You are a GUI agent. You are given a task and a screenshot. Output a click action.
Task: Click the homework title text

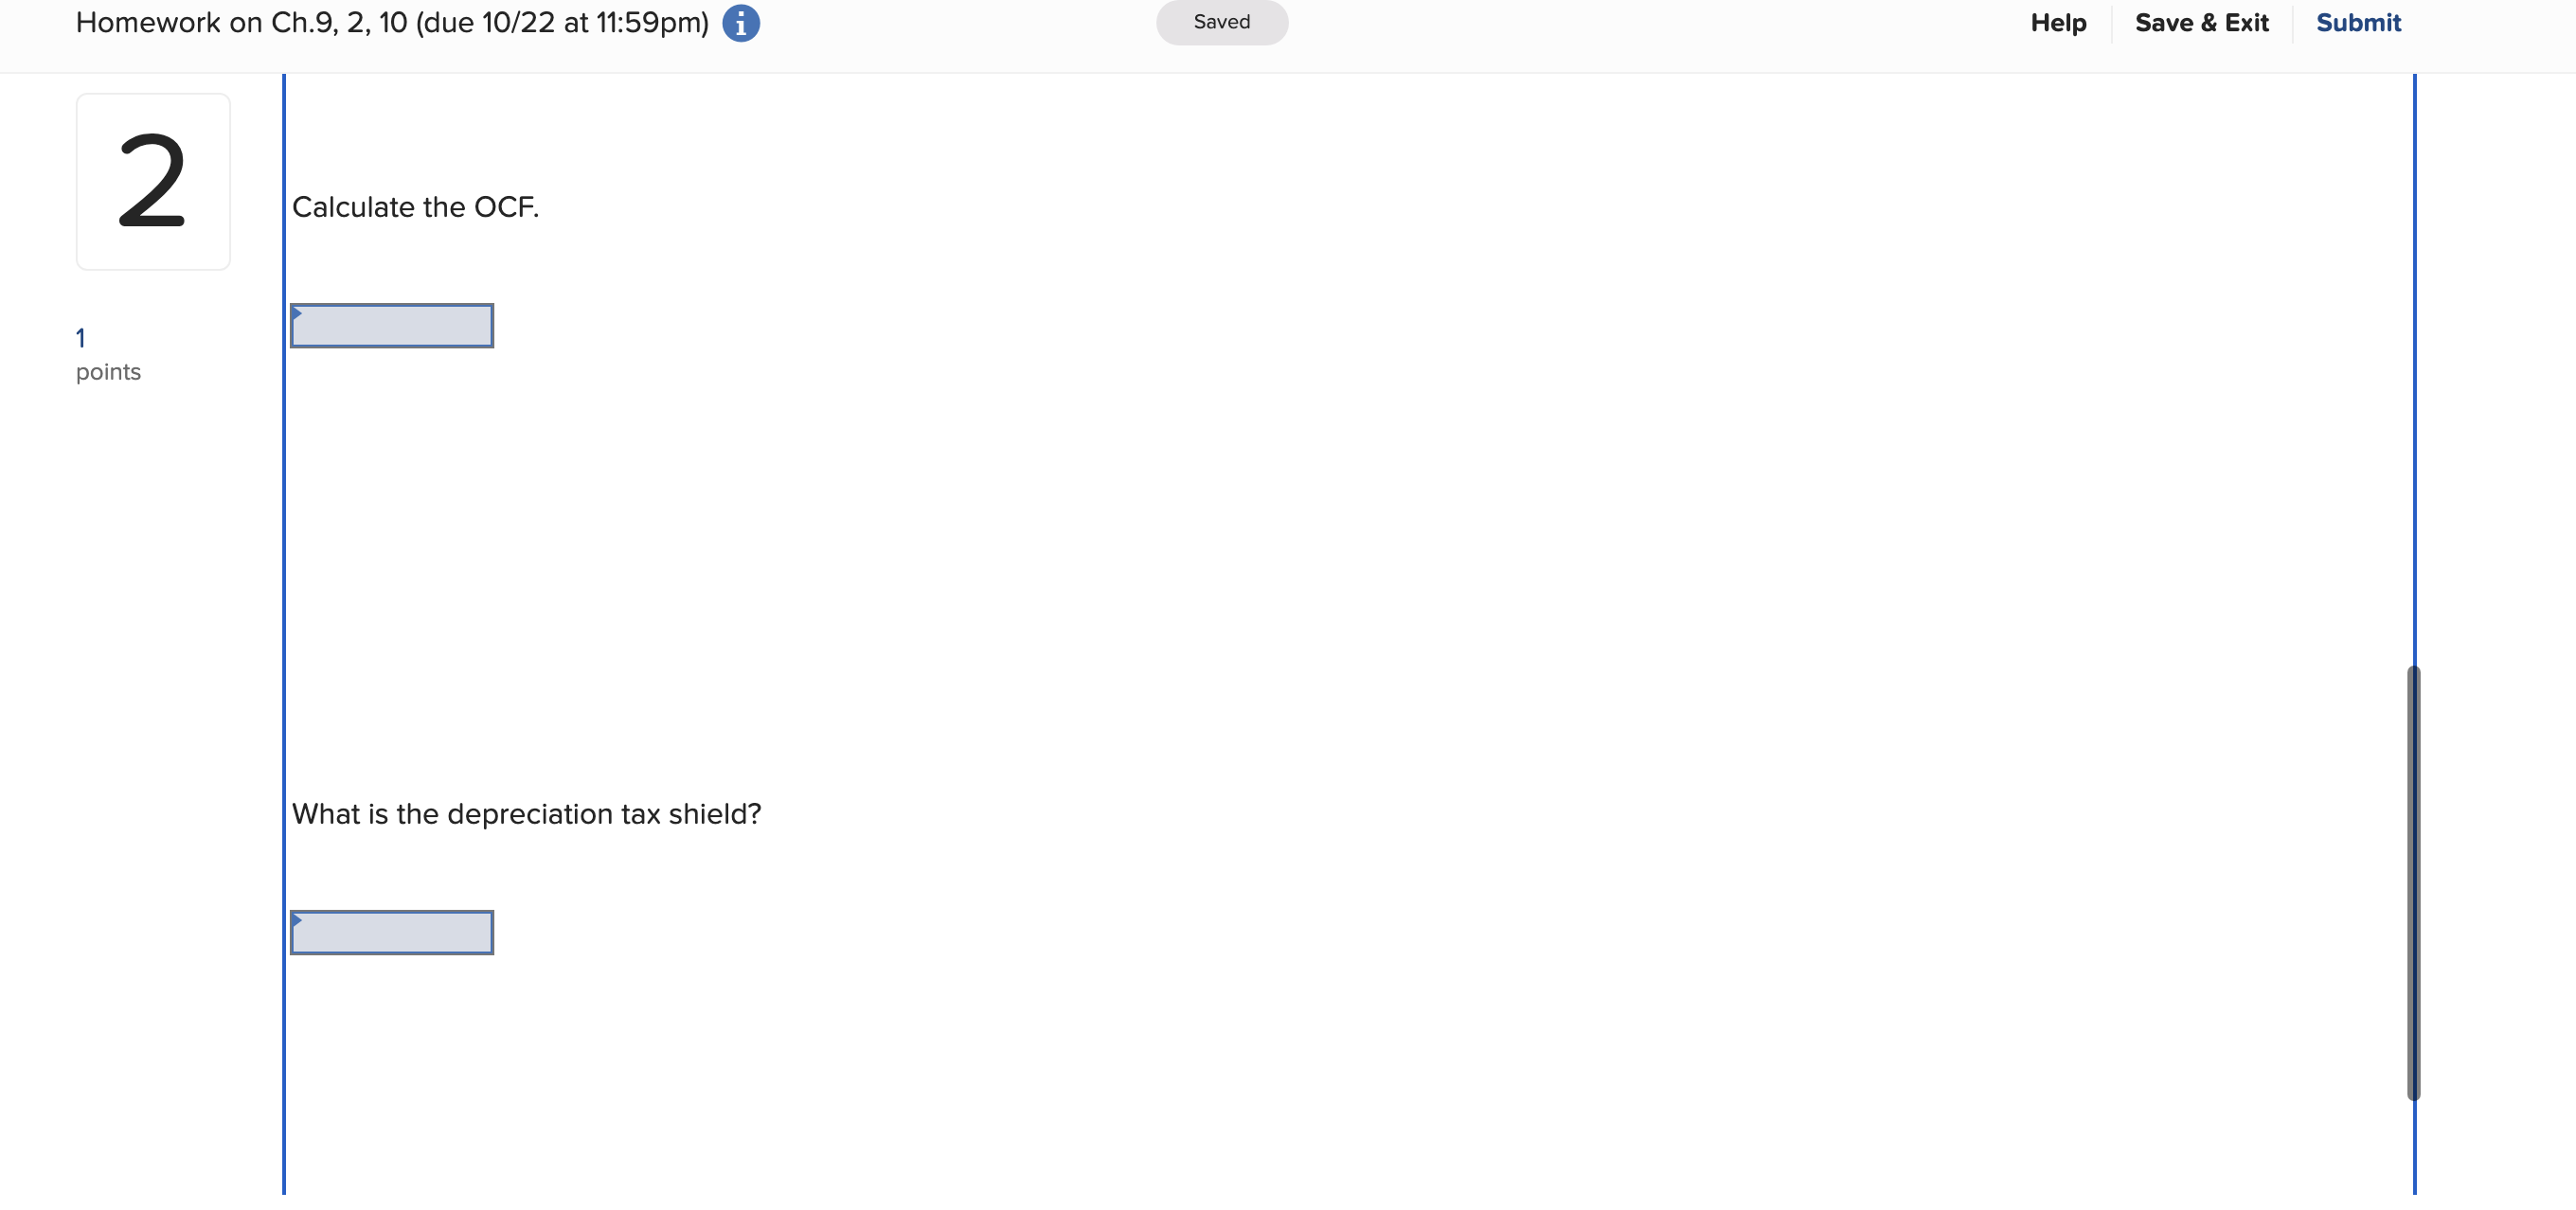(x=392, y=21)
